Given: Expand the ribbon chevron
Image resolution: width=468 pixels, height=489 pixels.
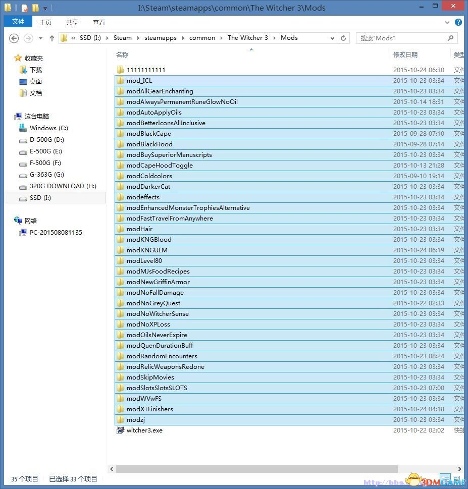Looking at the screenshot, I should click(447, 22).
